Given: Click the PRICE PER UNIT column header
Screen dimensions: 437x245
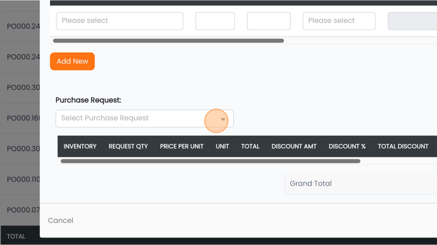Looking at the screenshot, I should (x=182, y=146).
